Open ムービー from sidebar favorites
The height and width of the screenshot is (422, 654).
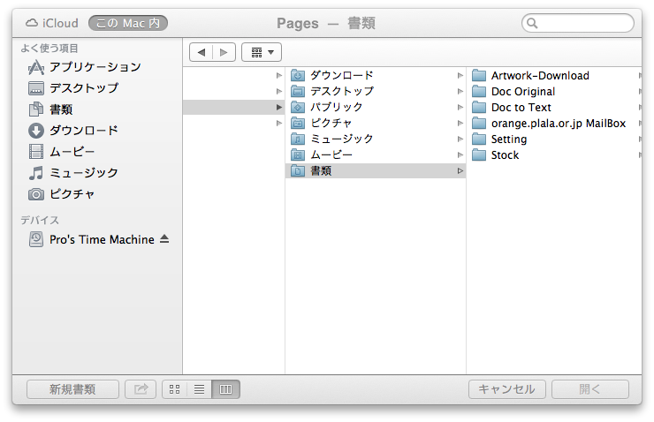point(72,152)
